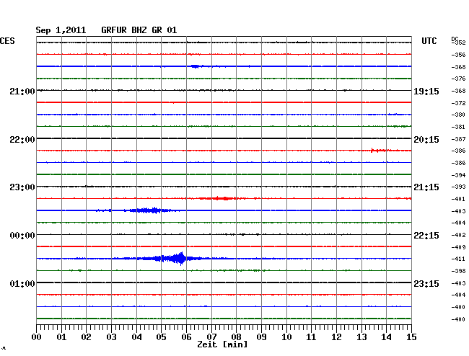The image size is (469, 356).
Task: Click the DC offset value -381
Action: click(458, 127)
